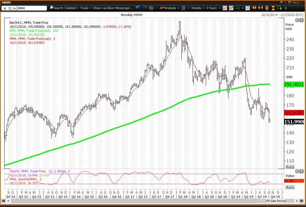Click the Auto button on price axis
306x207 pixels.
(290, 167)
